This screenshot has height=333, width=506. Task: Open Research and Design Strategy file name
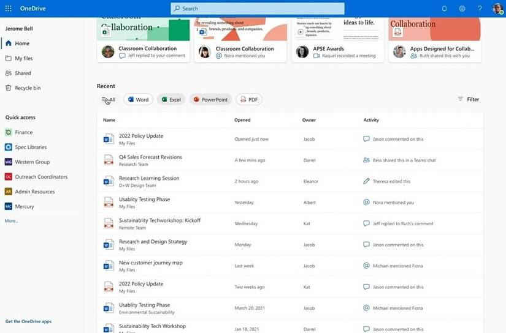153,242
